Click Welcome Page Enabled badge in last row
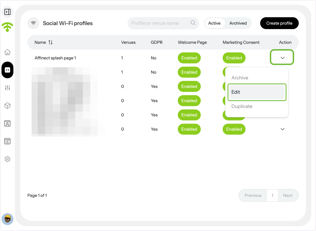Viewport: 316px width, 231px height. [x=189, y=129]
